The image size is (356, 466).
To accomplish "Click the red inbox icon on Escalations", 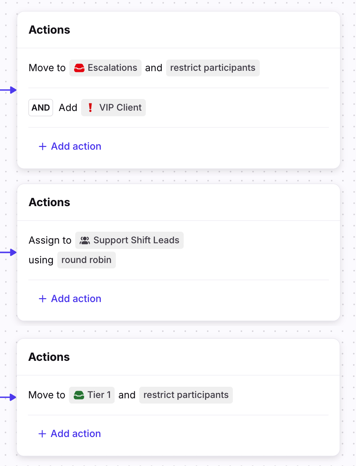I will pos(79,68).
